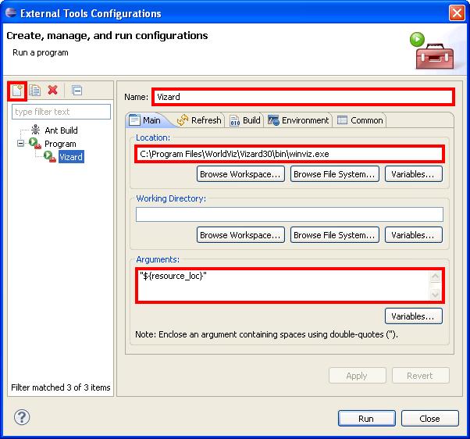
Task: Click the empty Working Directory field
Action: (x=289, y=214)
